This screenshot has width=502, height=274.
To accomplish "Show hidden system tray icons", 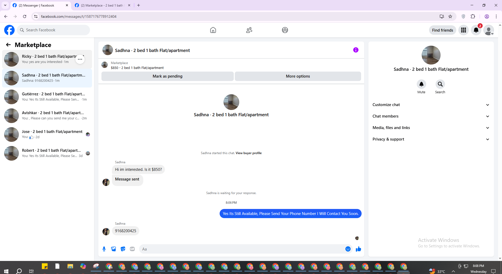I will [x=453, y=271].
